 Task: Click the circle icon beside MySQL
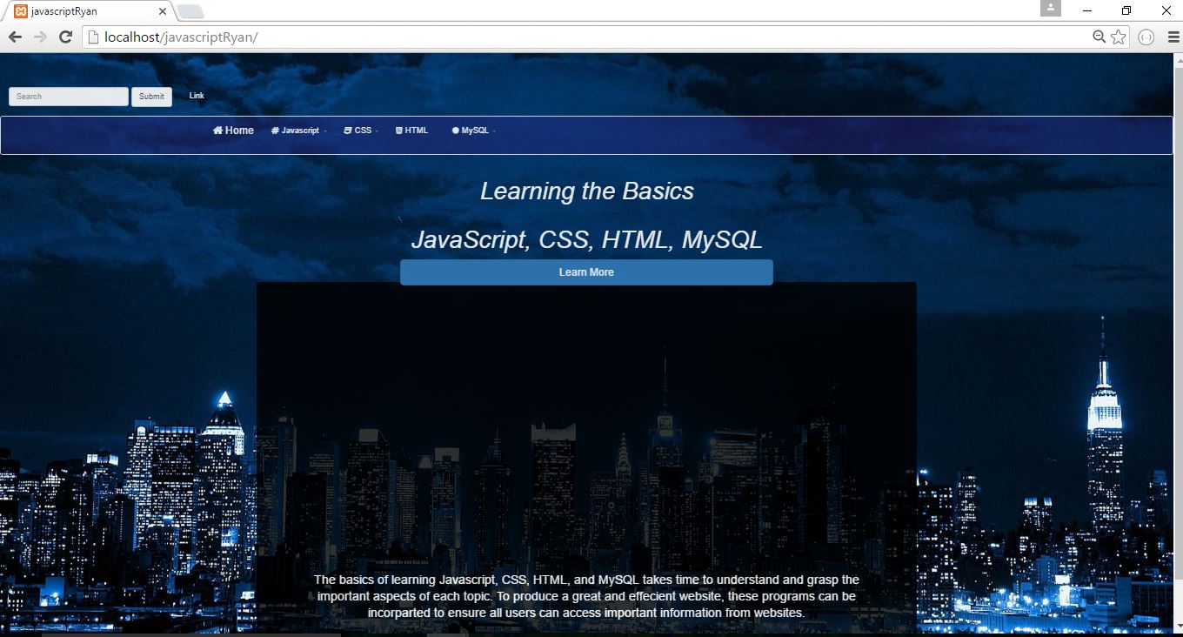point(455,131)
